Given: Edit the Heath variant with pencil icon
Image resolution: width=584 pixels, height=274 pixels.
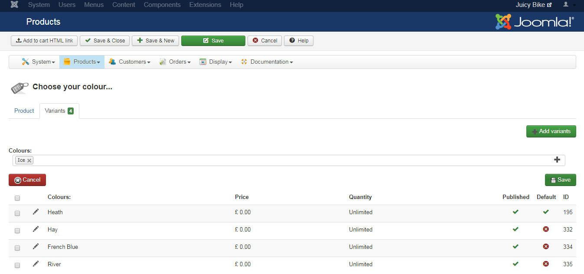Looking at the screenshot, I should pyautogui.click(x=36, y=212).
